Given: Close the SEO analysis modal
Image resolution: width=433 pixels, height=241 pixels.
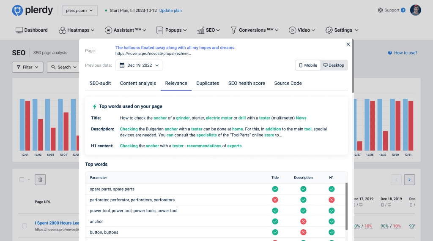Looking at the screenshot, I should (348, 44).
